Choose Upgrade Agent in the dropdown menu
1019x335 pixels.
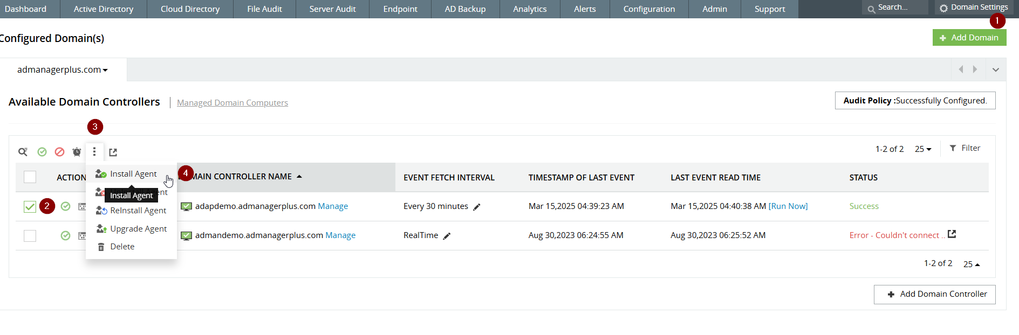138,229
